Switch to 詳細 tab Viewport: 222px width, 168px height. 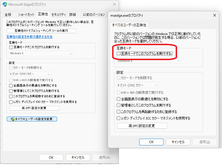tap(73, 14)
